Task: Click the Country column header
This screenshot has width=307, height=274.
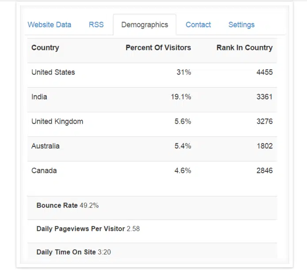Action: (45, 48)
